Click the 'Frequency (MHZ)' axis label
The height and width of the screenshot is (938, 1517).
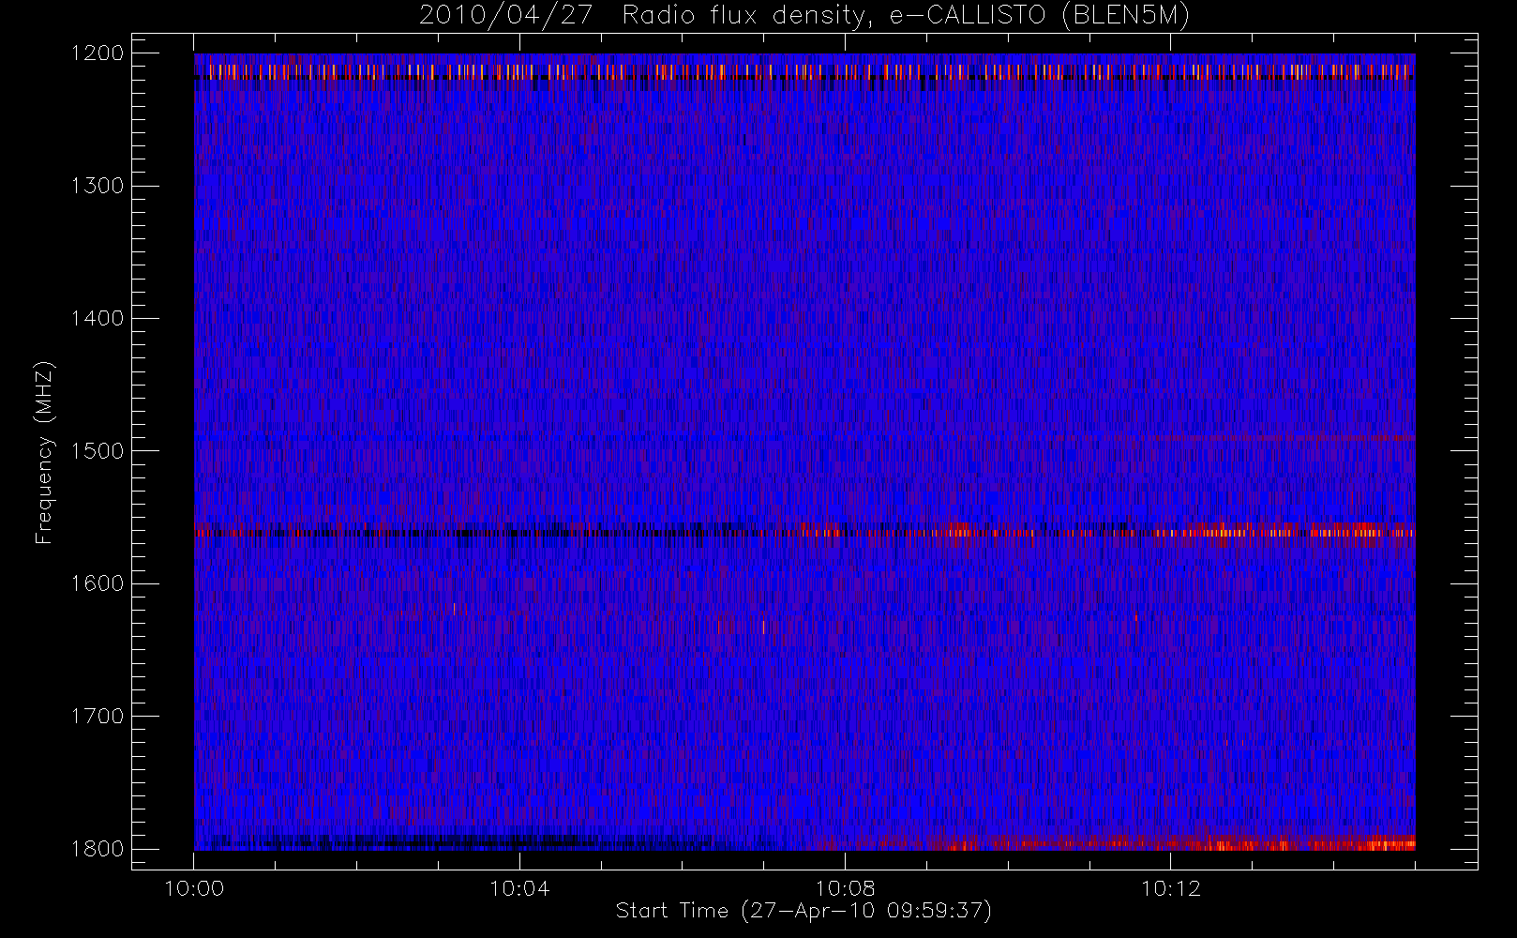click(x=44, y=452)
